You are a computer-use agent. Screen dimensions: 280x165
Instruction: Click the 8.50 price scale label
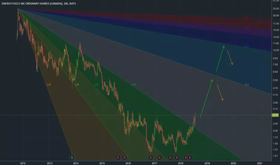point(275,58)
